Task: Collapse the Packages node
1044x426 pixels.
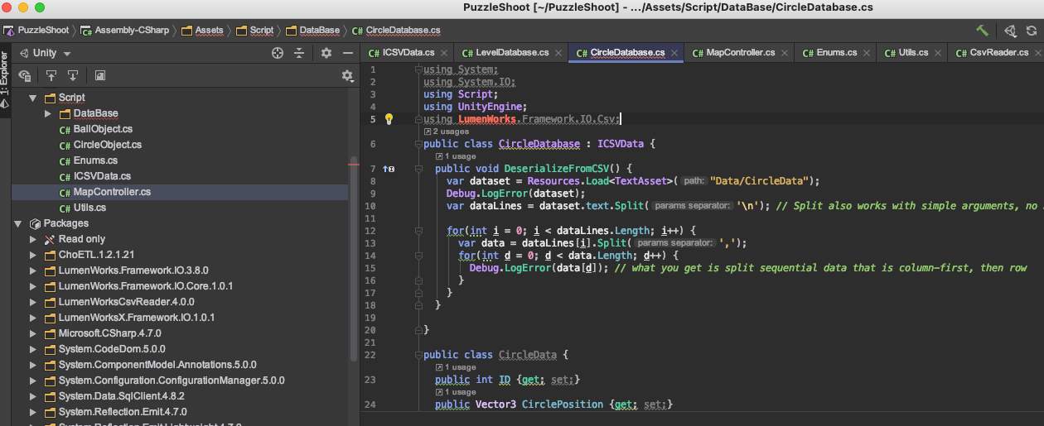Action: pyautogui.click(x=17, y=223)
